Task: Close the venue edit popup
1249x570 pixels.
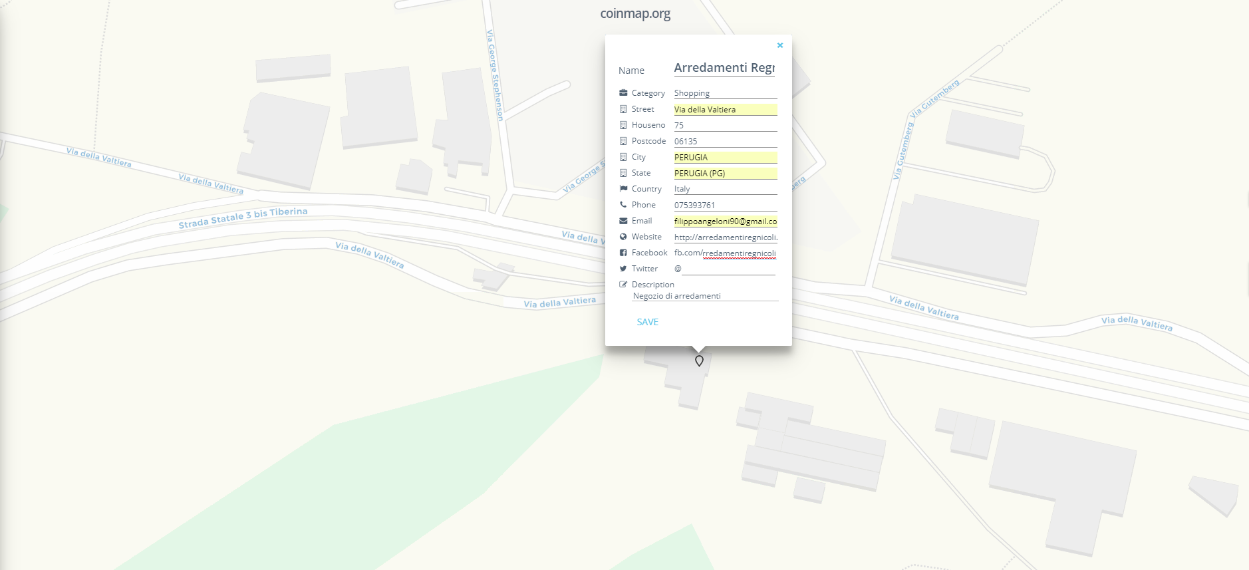Action: pyautogui.click(x=780, y=45)
